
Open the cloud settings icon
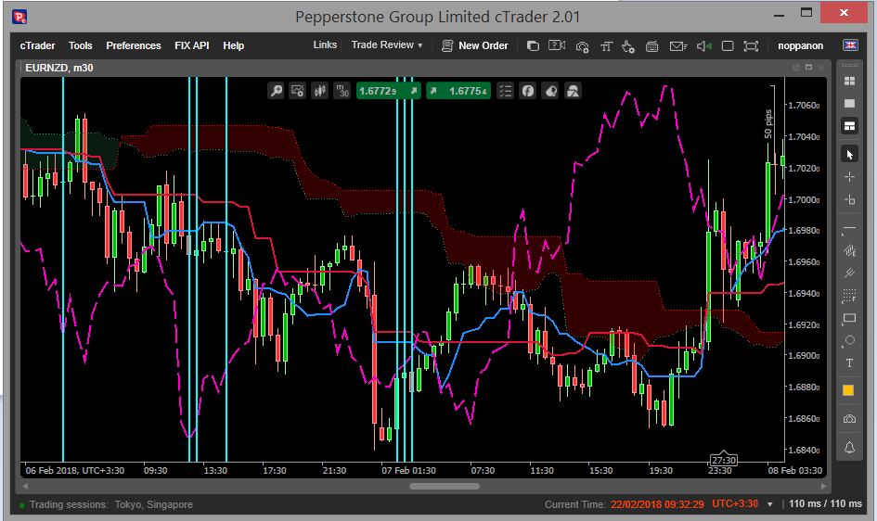coord(582,46)
